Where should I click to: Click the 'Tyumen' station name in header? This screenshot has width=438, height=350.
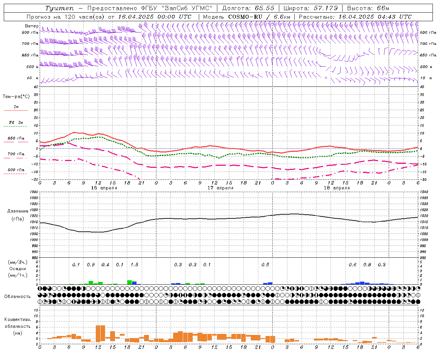pos(59,9)
